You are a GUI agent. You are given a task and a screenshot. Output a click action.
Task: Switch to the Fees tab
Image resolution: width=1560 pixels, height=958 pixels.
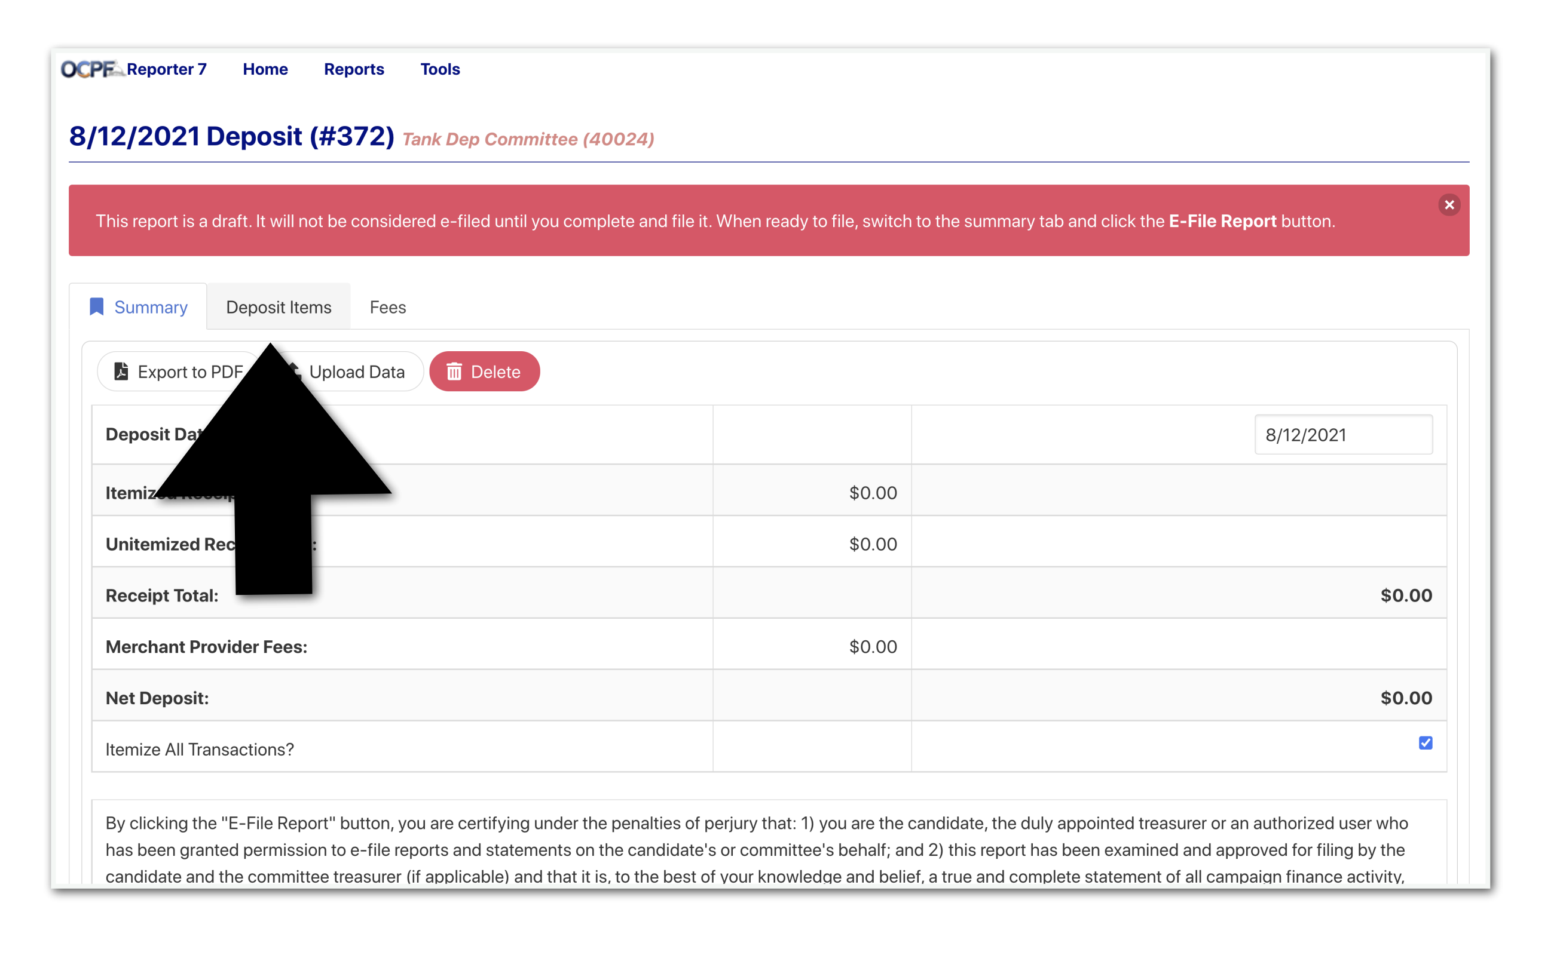click(387, 308)
